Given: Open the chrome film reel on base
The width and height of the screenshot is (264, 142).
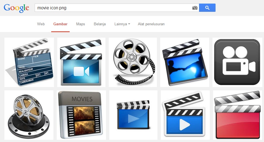Looking at the screenshot, I should [29, 115].
